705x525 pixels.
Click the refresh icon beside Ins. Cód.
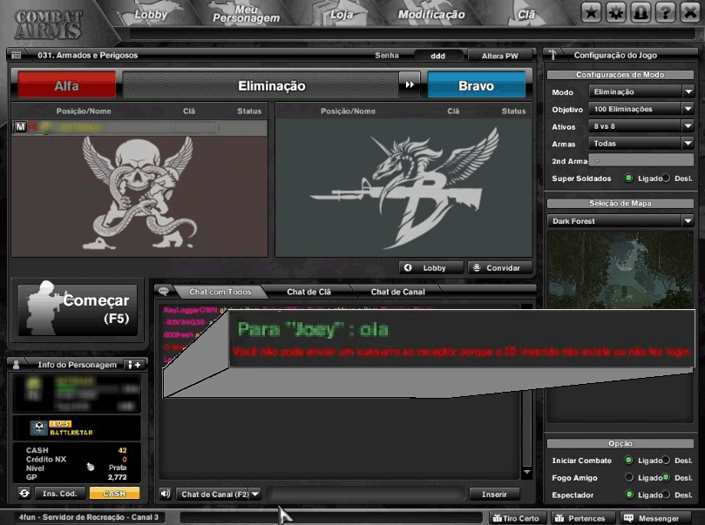click(x=24, y=493)
